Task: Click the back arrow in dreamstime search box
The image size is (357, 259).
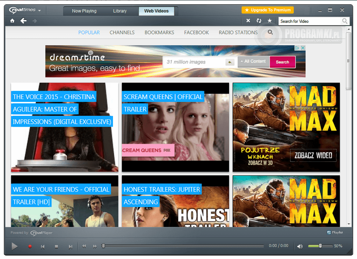Action: point(230,62)
